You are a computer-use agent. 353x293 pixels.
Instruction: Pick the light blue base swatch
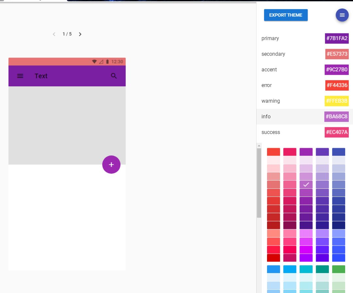[x=290, y=269]
